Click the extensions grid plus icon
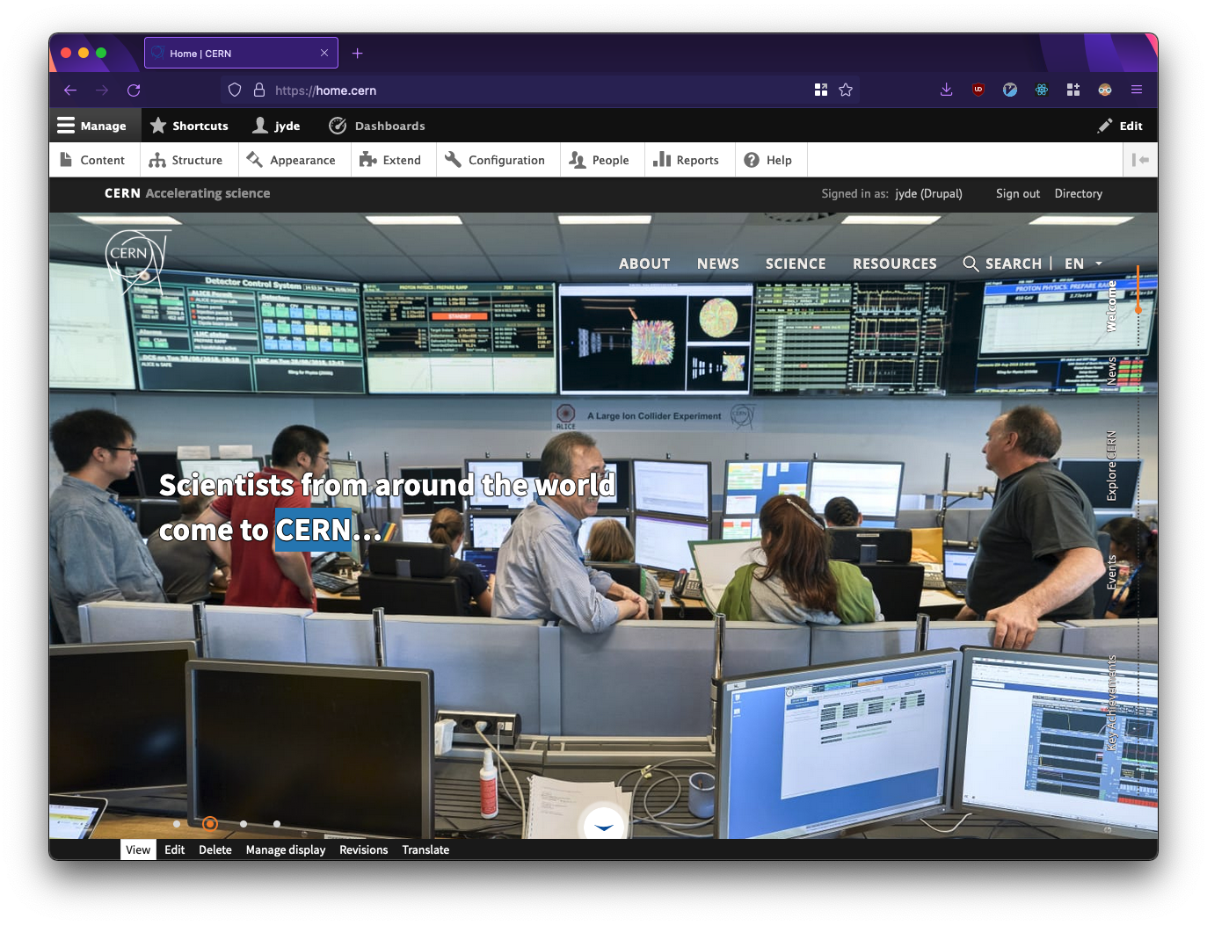Screen dimensions: 1207x925 [1073, 90]
